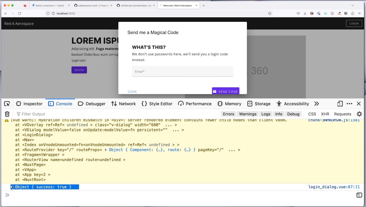Image resolution: width=366 pixels, height=207 pixels.
Task: Expand the Object { success: true } entry
Action: [11, 187]
